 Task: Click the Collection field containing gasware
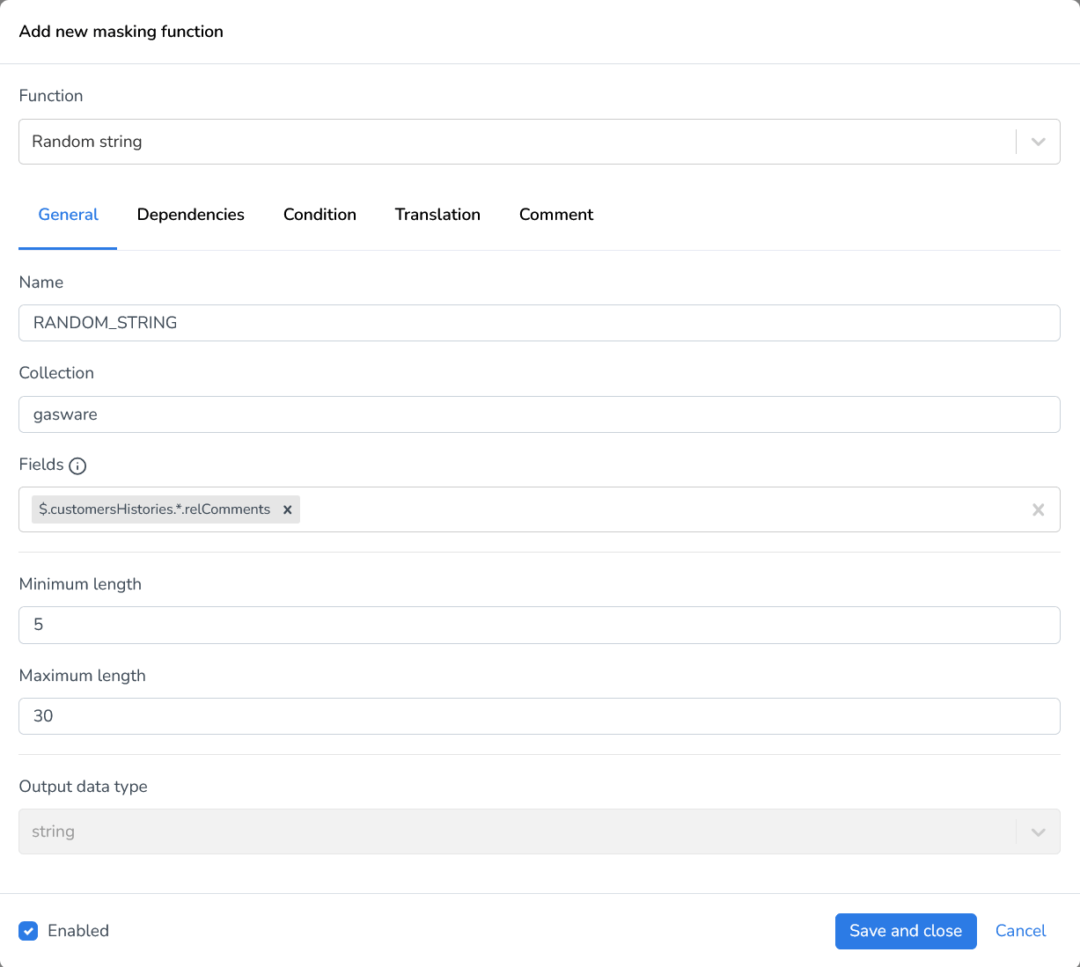coord(539,414)
